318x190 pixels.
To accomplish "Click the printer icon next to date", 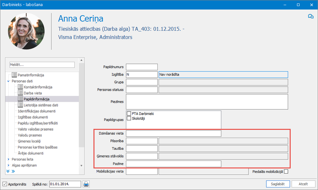I will coord(86,184).
